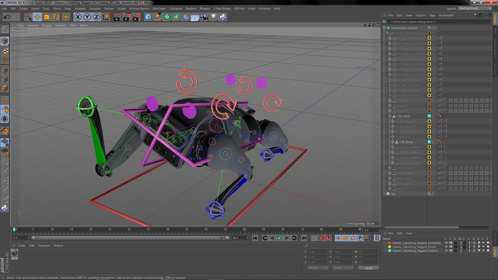The image size is (498, 280).
Task: Open the Character menu
Action: click(176, 9)
